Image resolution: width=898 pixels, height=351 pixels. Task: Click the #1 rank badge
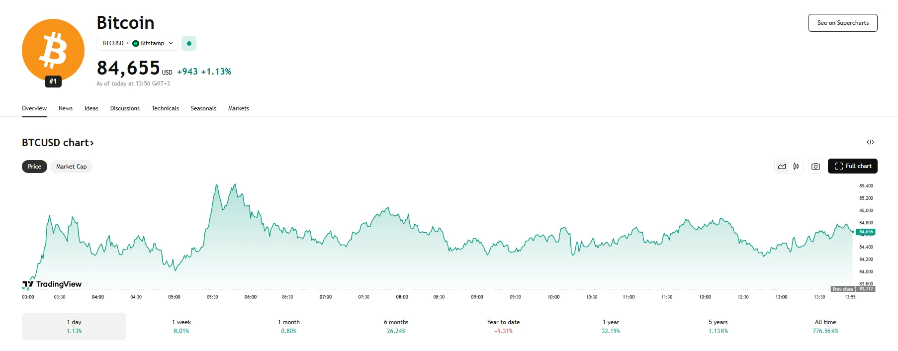(53, 82)
